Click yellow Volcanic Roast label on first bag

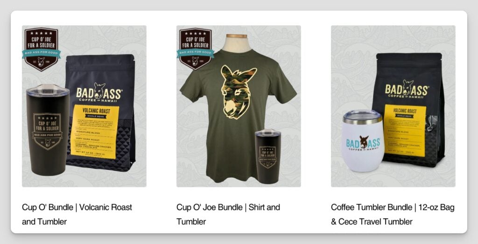point(95,132)
